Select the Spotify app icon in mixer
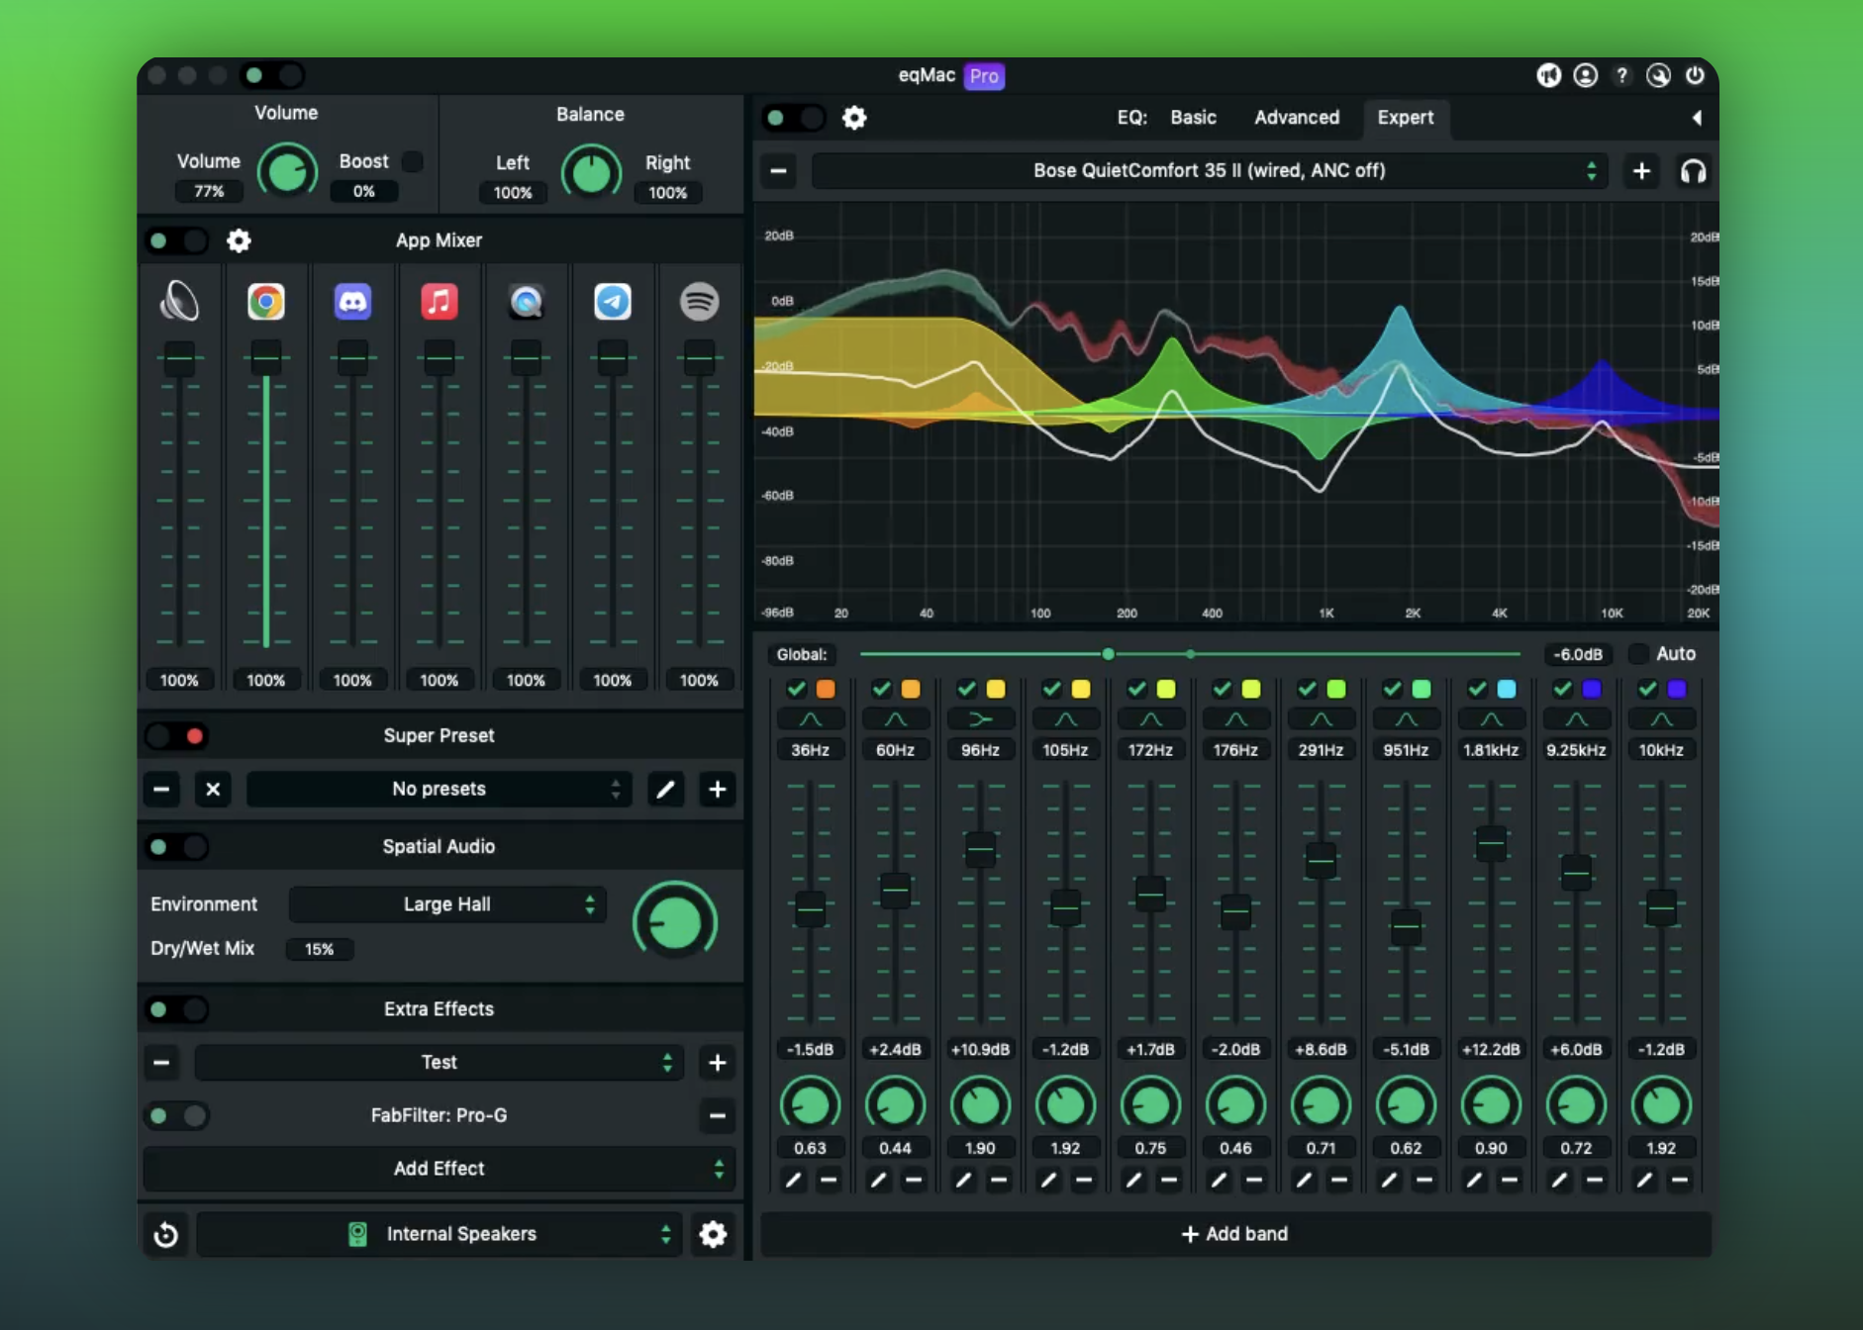This screenshot has width=1863, height=1330. 699,302
